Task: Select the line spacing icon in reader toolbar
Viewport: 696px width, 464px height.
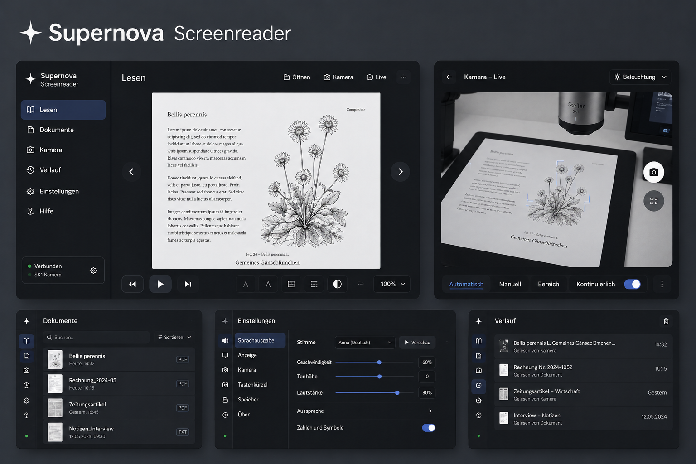Action: (314, 284)
